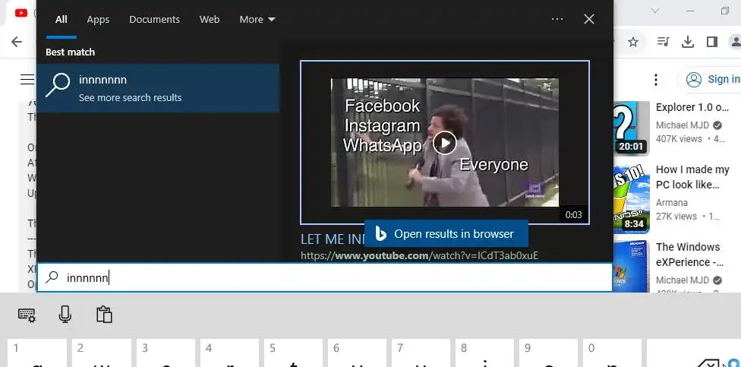Click the Armana channel name
This screenshot has height=367, width=741.
[671, 202]
